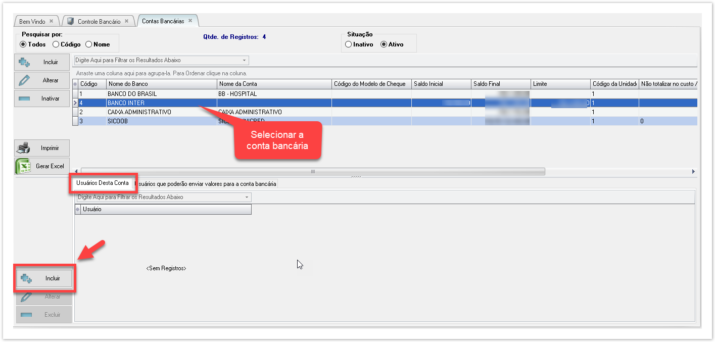
Task: Click the horizontal scrollbar of accounts grid
Action: click(x=312, y=171)
